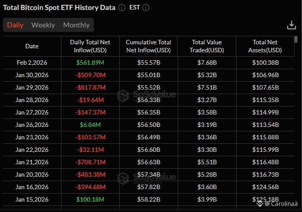The width and height of the screenshot is (302, 212).
Task: Click the info icon next to EST
Action: (146, 8)
